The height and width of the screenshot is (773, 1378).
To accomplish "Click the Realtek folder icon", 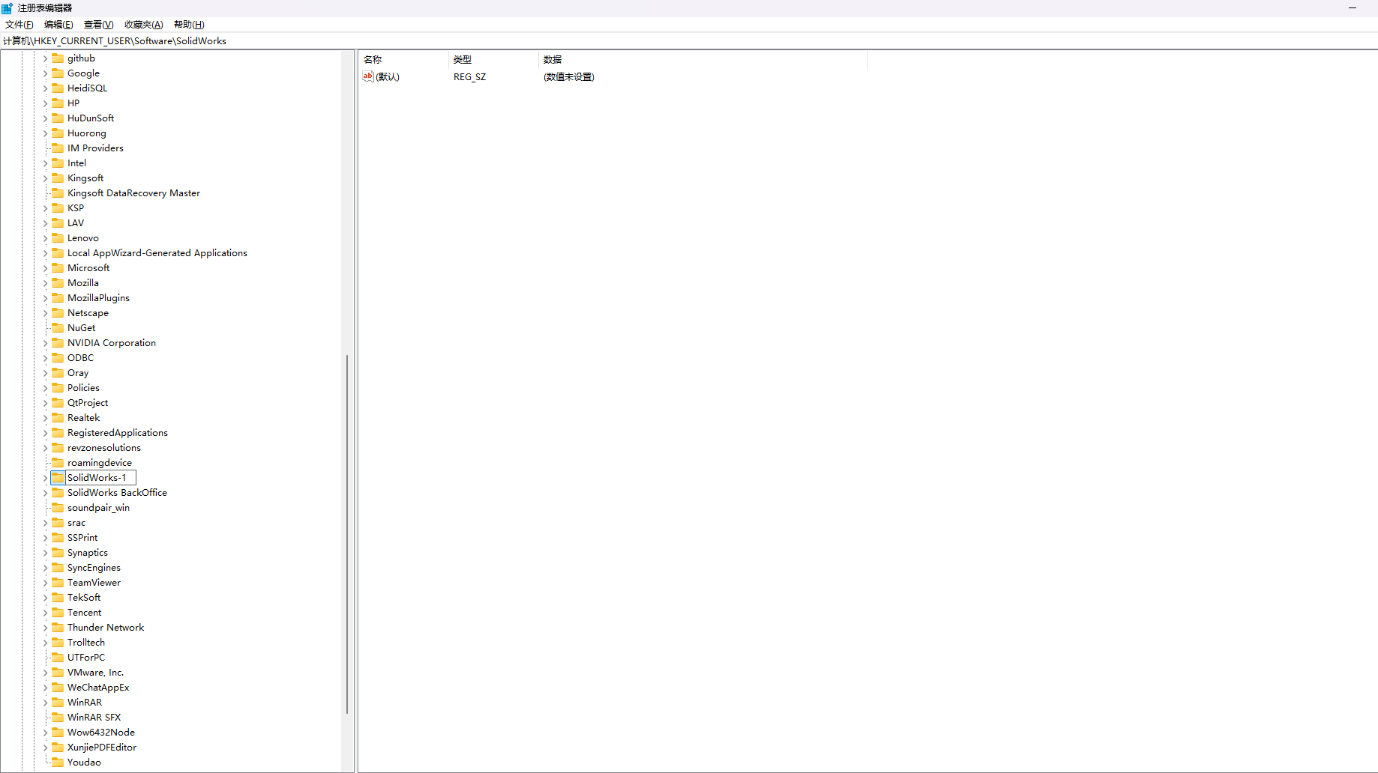I will (58, 417).
